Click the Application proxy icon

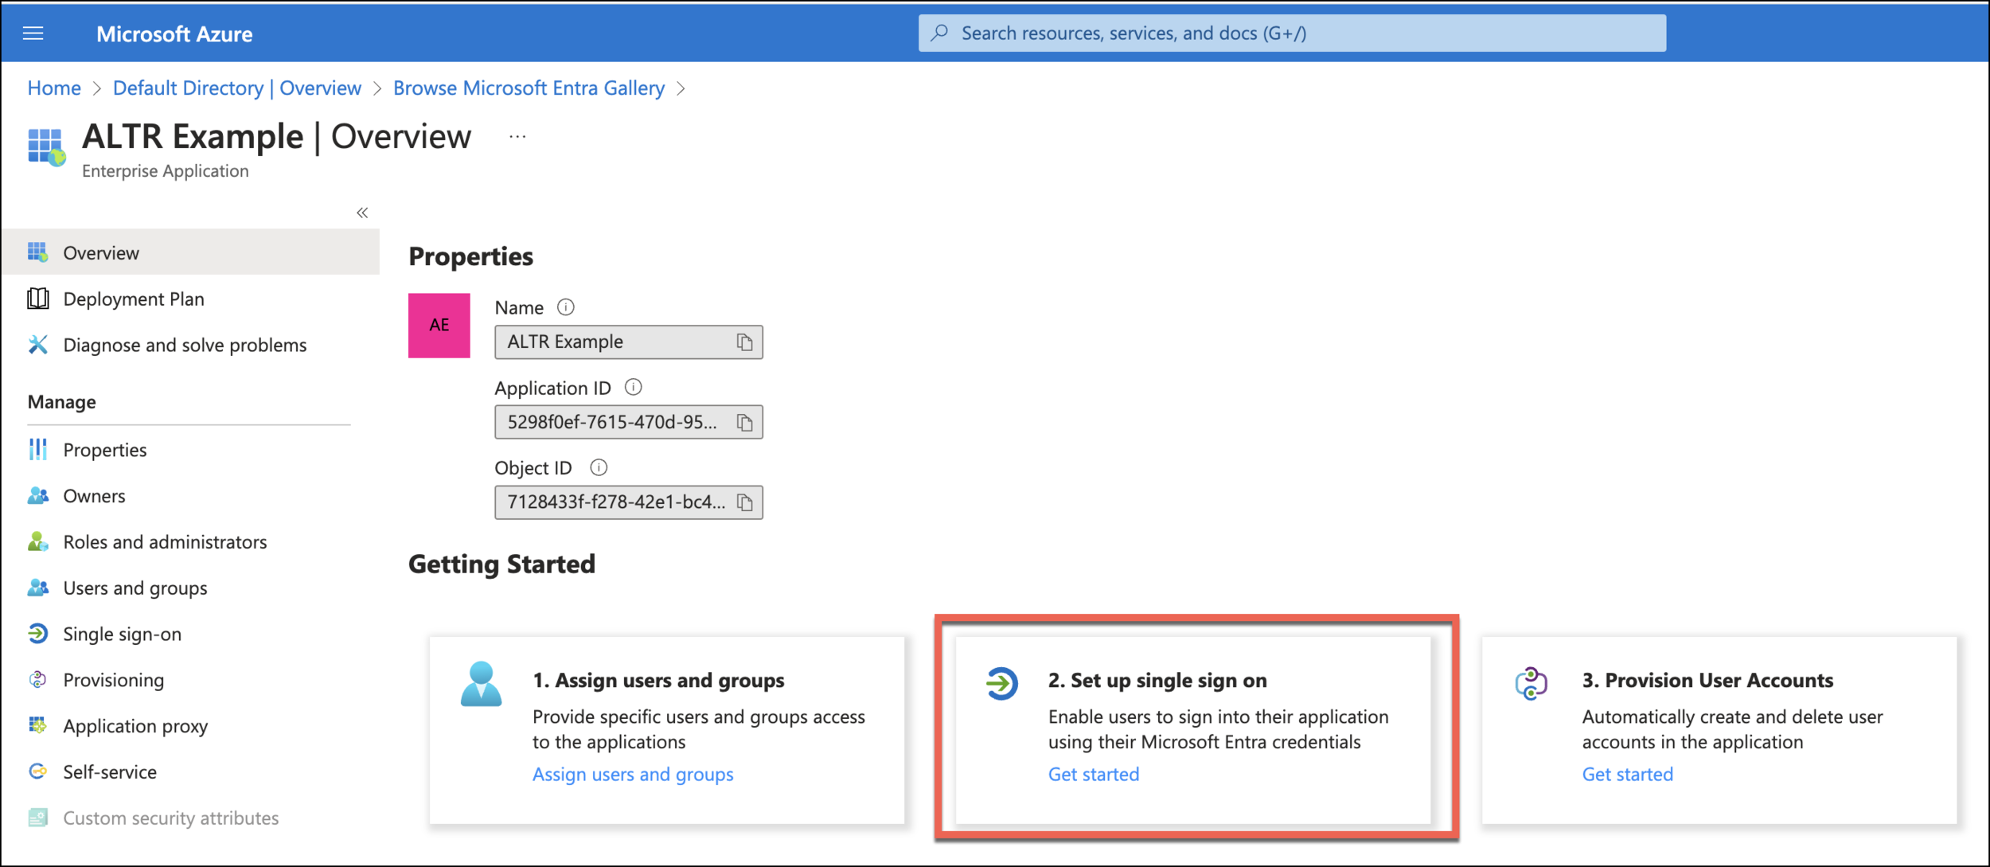click(x=37, y=725)
